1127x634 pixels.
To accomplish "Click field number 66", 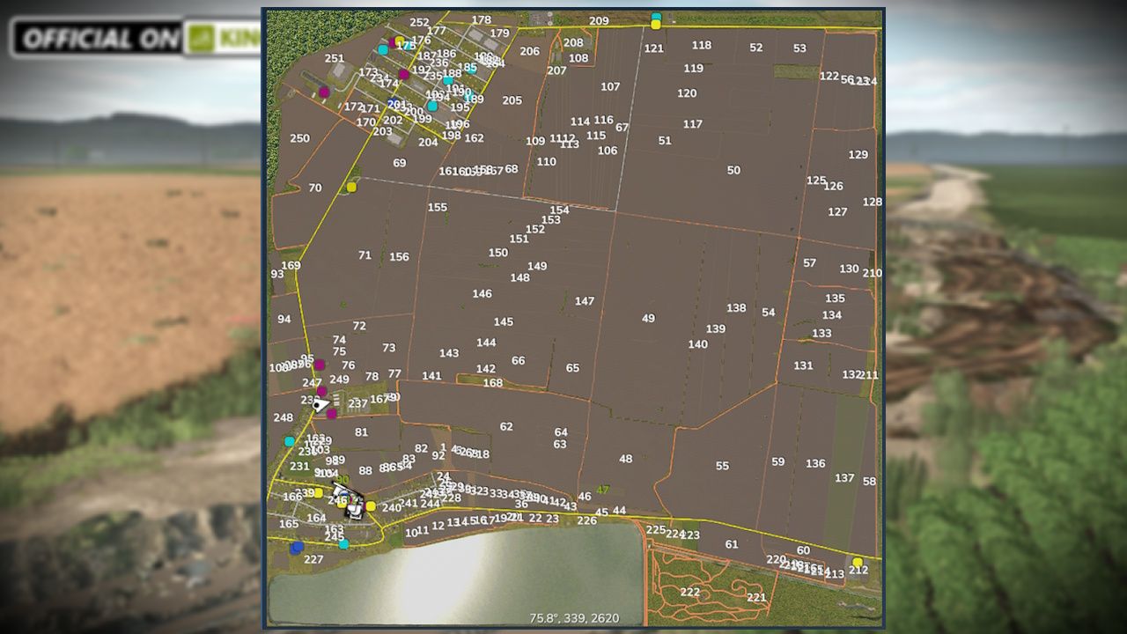I will [518, 361].
